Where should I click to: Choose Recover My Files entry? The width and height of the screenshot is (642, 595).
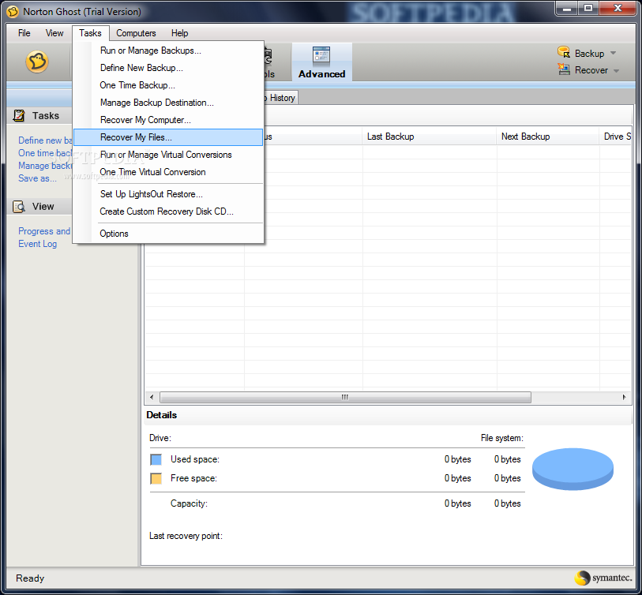pyautogui.click(x=168, y=137)
